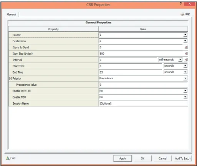
Task: Open the Source dropdown
Action: [x=185, y=35]
